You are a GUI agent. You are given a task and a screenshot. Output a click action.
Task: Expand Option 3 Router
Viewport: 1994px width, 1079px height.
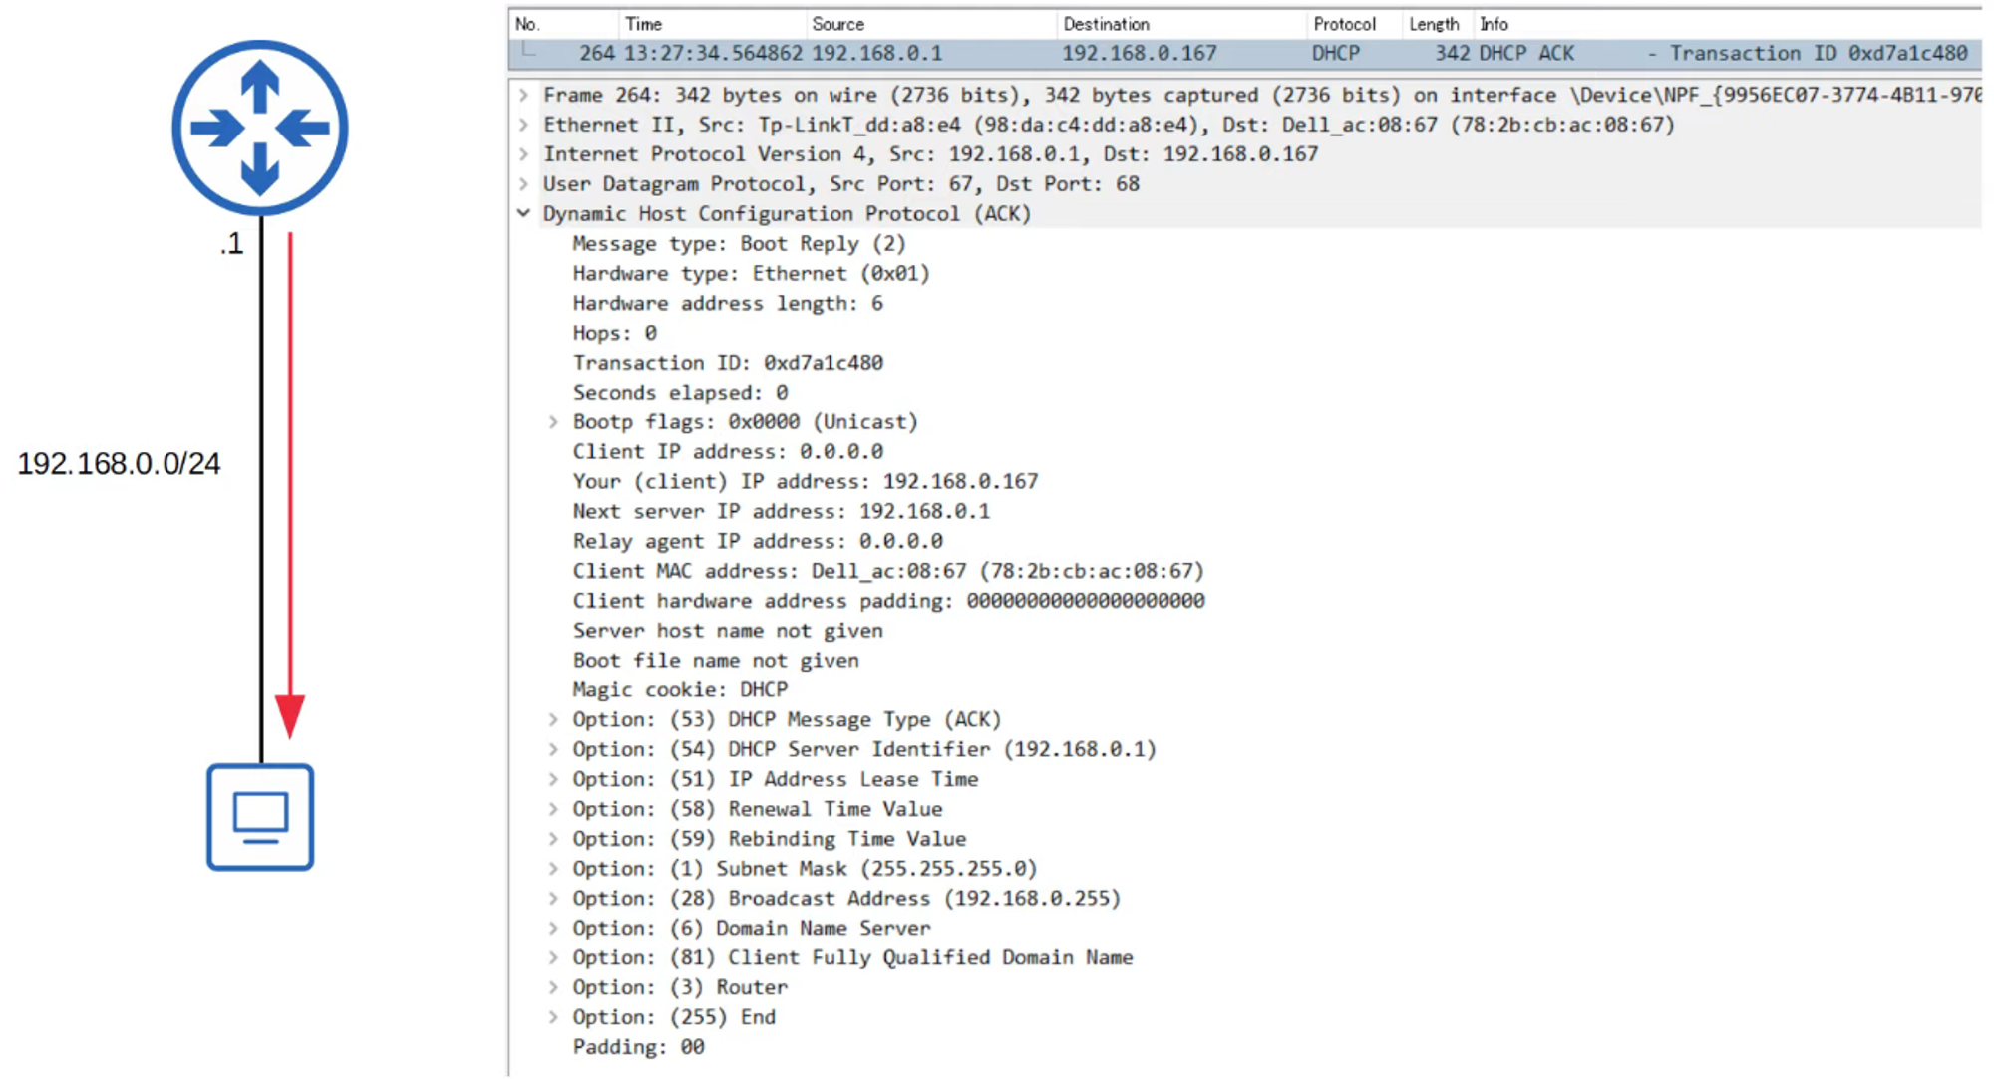tap(553, 988)
